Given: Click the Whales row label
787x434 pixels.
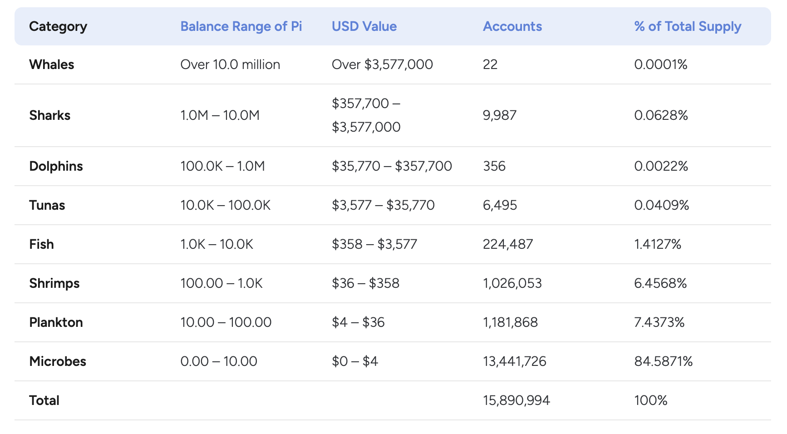Looking at the screenshot, I should pos(51,64).
